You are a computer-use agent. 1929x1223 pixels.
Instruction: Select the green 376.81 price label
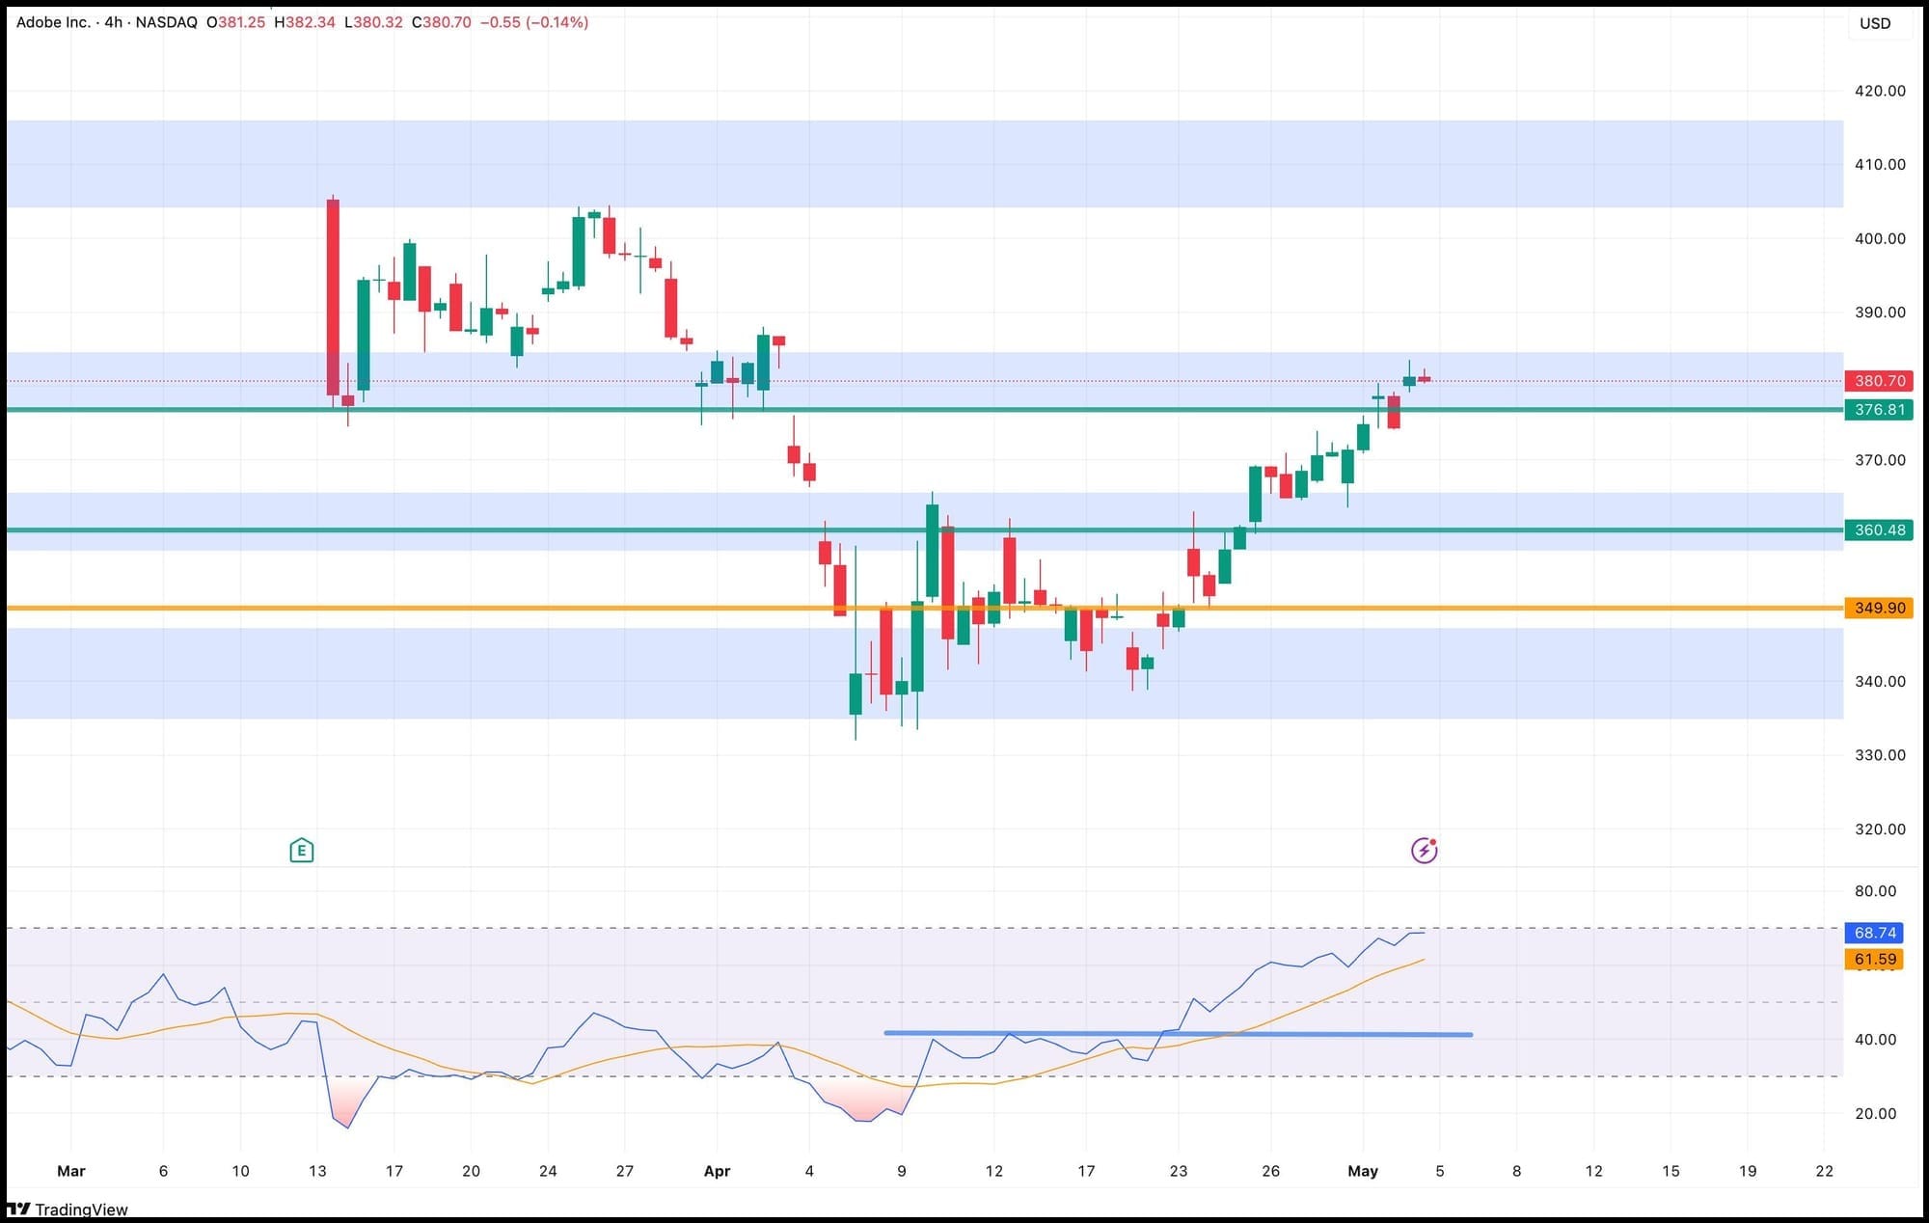[x=1878, y=410]
